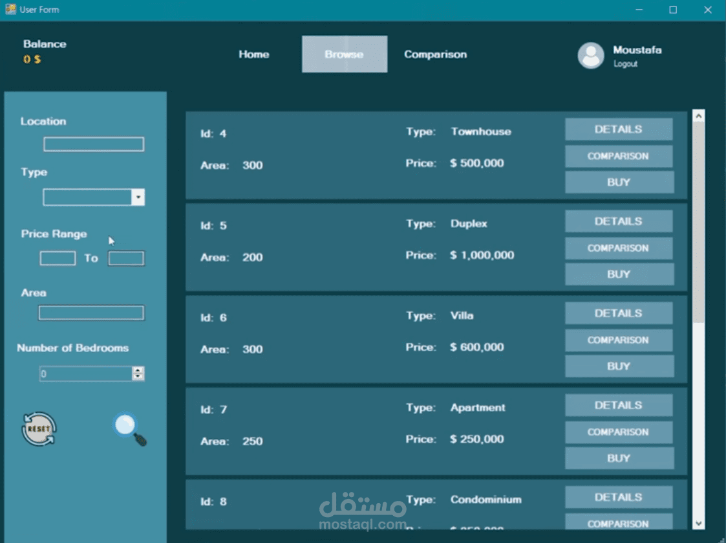Click the Price Range minimum field
The height and width of the screenshot is (543, 726).
click(x=58, y=258)
